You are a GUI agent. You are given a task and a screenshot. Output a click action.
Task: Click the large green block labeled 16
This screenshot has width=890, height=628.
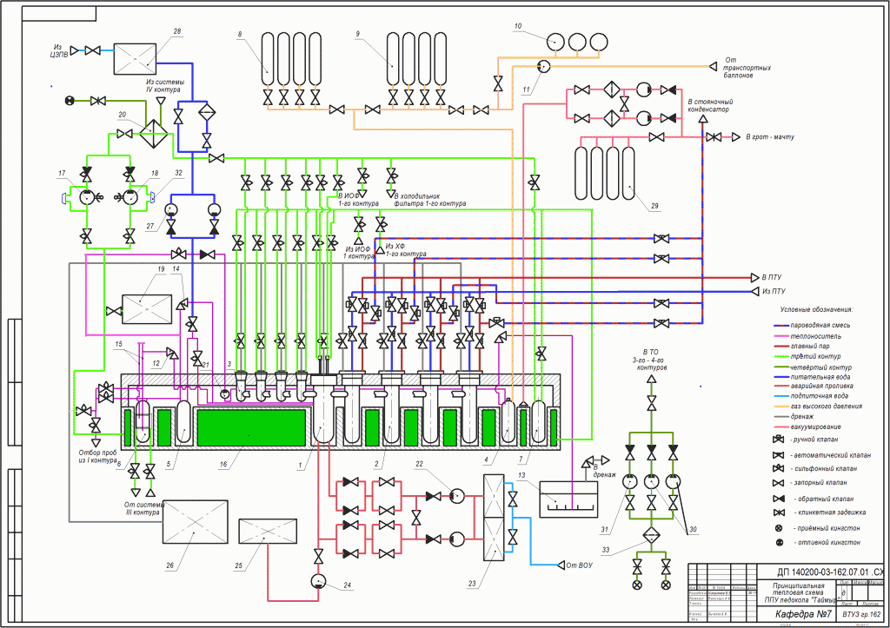(251, 427)
